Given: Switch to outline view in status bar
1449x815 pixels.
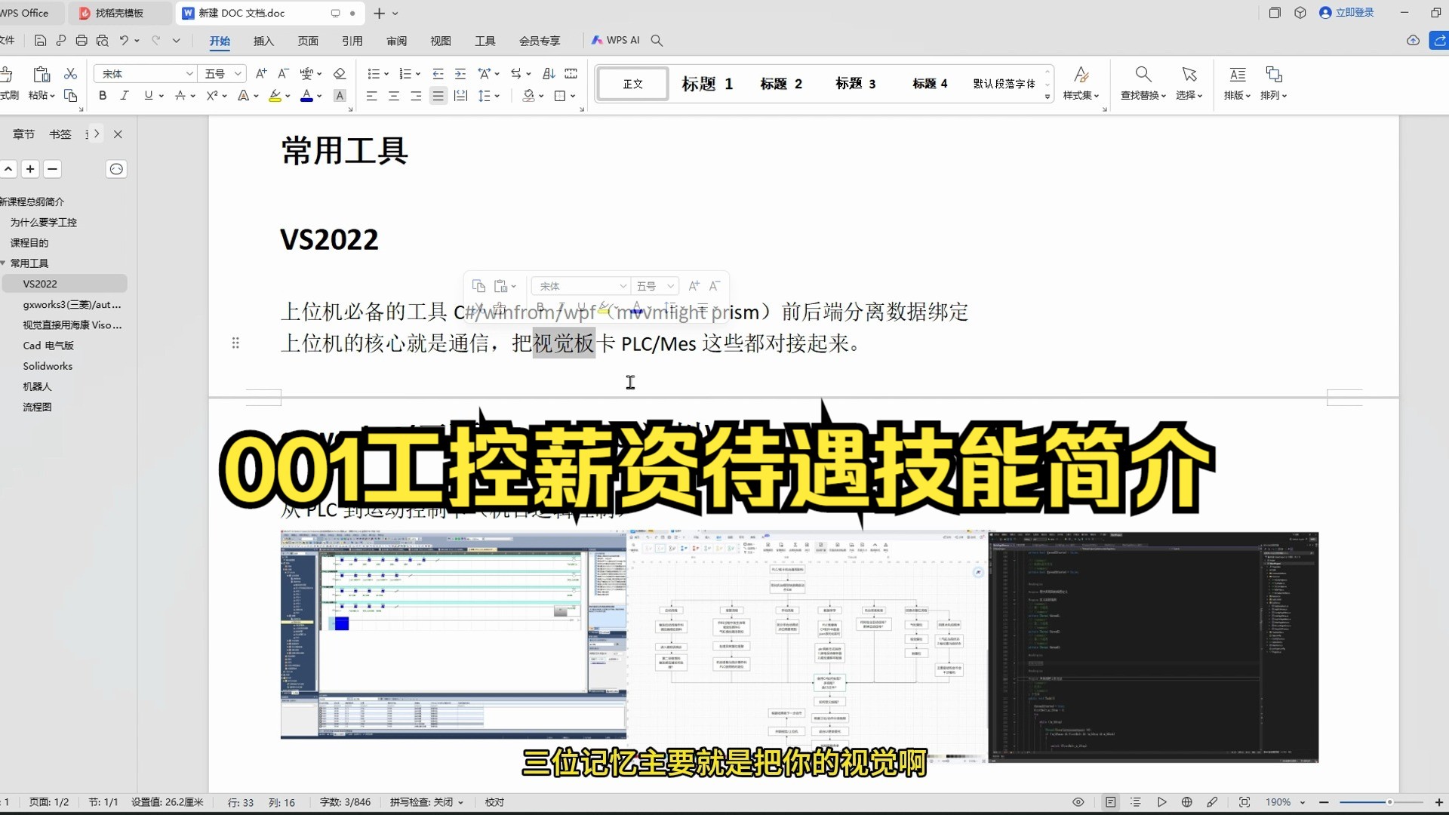Looking at the screenshot, I should [1136, 802].
